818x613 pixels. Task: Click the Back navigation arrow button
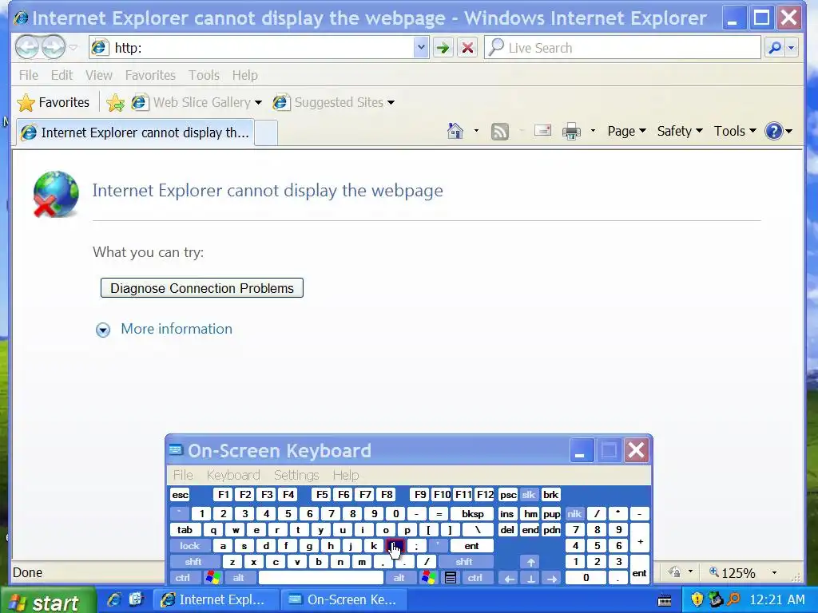(27, 47)
